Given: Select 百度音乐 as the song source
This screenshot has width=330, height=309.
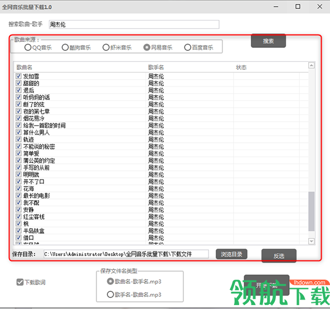Looking at the screenshot, I should coord(187,47).
